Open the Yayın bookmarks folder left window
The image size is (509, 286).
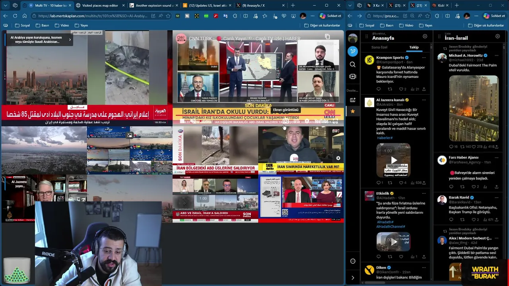point(81,25)
